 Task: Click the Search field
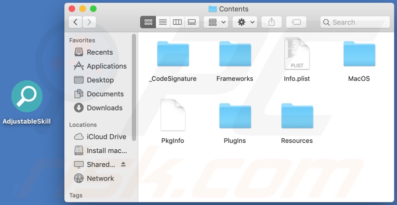(x=355, y=22)
